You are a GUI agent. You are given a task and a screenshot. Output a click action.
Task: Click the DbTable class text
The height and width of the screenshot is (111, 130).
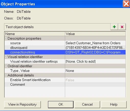[24, 18]
